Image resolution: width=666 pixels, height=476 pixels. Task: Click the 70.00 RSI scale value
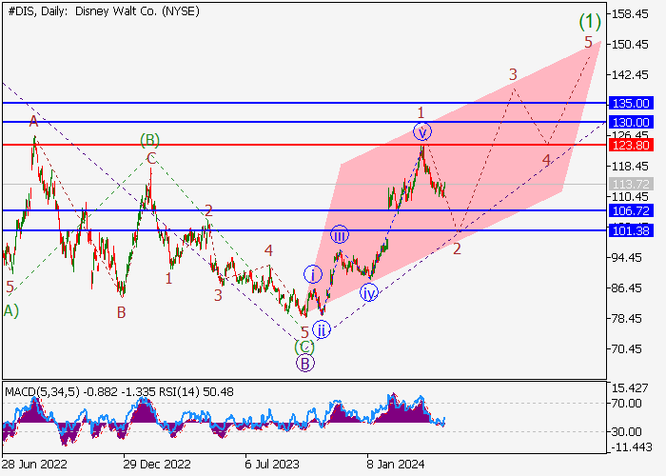tap(626, 404)
